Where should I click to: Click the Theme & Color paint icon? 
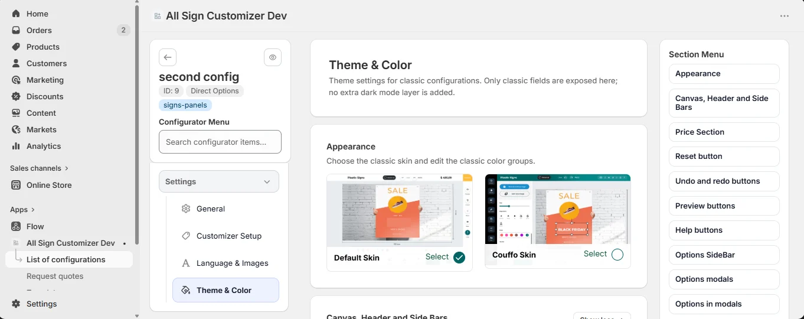[x=186, y=290]
